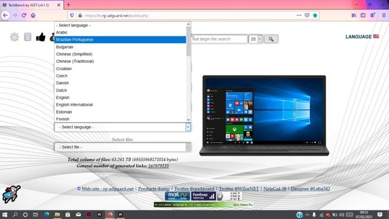Click the browser URL address bar
389x219 pixels.
(x=188, y=15)
